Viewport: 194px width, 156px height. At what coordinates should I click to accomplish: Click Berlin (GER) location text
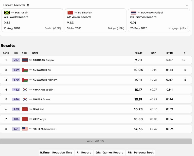[53, 28]
